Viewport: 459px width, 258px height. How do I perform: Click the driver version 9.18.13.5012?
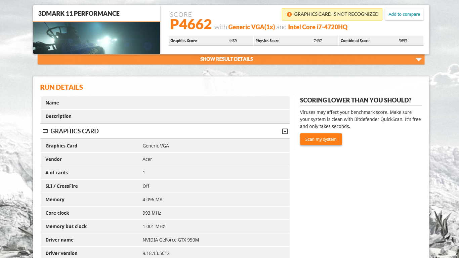point(156,253)
